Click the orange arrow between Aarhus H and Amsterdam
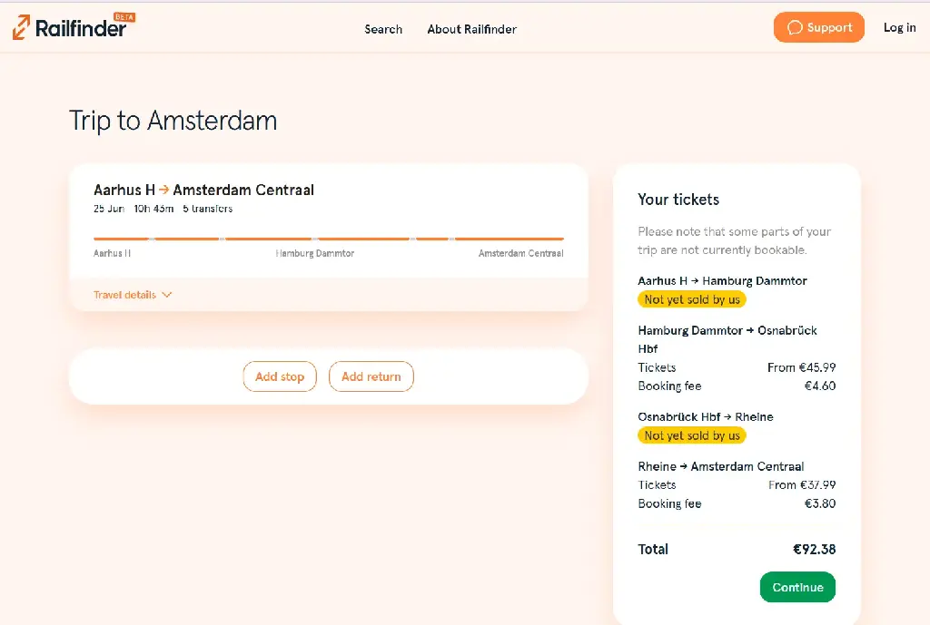Image resolution: width=930 pixels, height=625 pixels. click(163, 190)
